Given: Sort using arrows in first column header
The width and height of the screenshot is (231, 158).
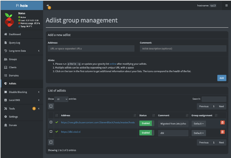Looking at the screenshot, I should pos(56,115).
